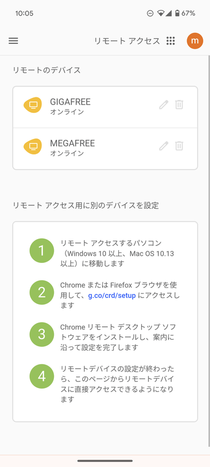Tap the green step 2 circle
The image size is (210, 467).
coord(42,292)
